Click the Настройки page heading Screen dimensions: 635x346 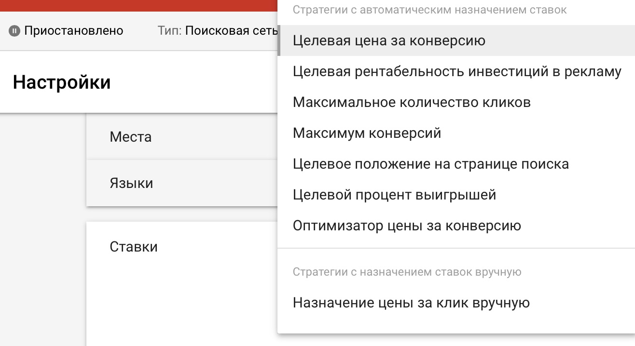[x=62, y=82]
